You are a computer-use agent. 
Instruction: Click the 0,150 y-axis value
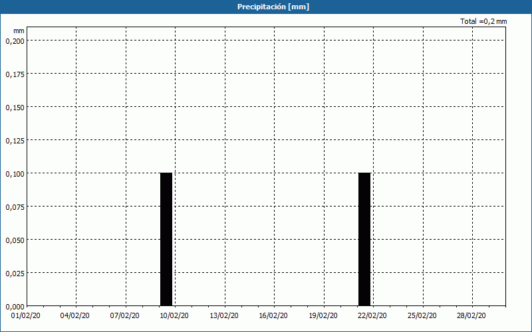click(x=15, y=108)
